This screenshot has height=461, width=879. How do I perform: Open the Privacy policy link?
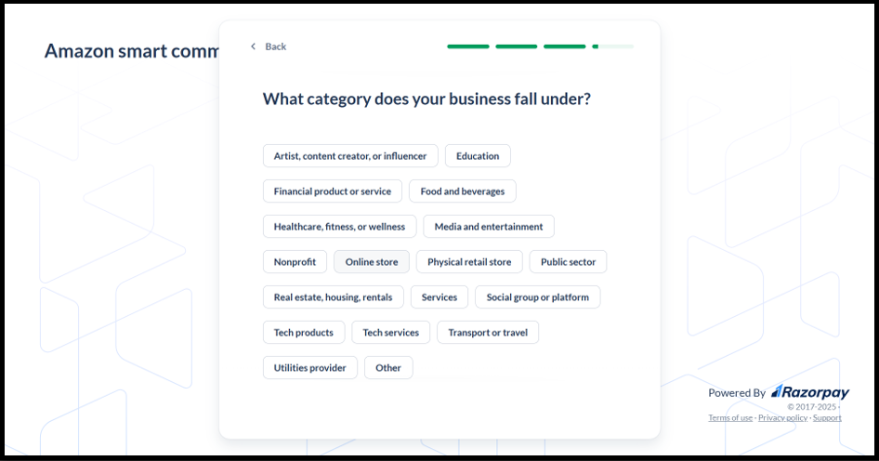pos(782,418)
